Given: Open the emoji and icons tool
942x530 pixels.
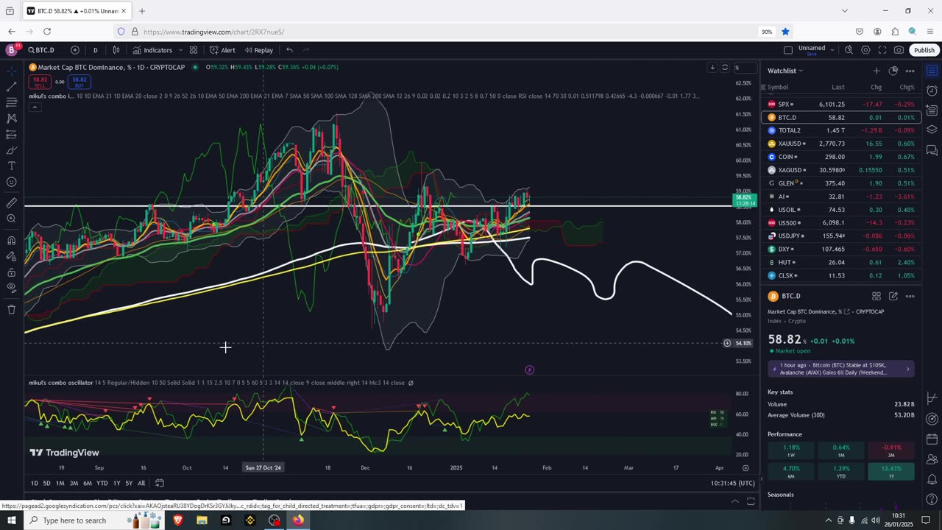Looking at the screenshot, I should pyautogui.click(x=12, y=182).
